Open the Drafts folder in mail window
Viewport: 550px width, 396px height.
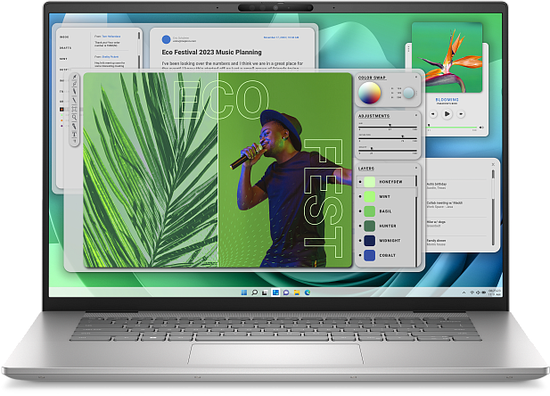[x=65, y=48]
